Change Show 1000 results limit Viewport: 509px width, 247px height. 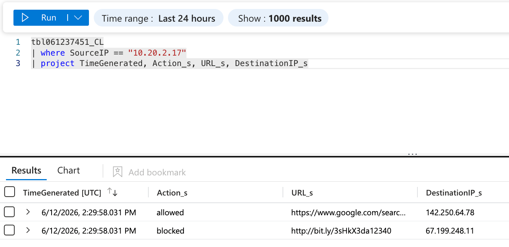tap(278, 18)
